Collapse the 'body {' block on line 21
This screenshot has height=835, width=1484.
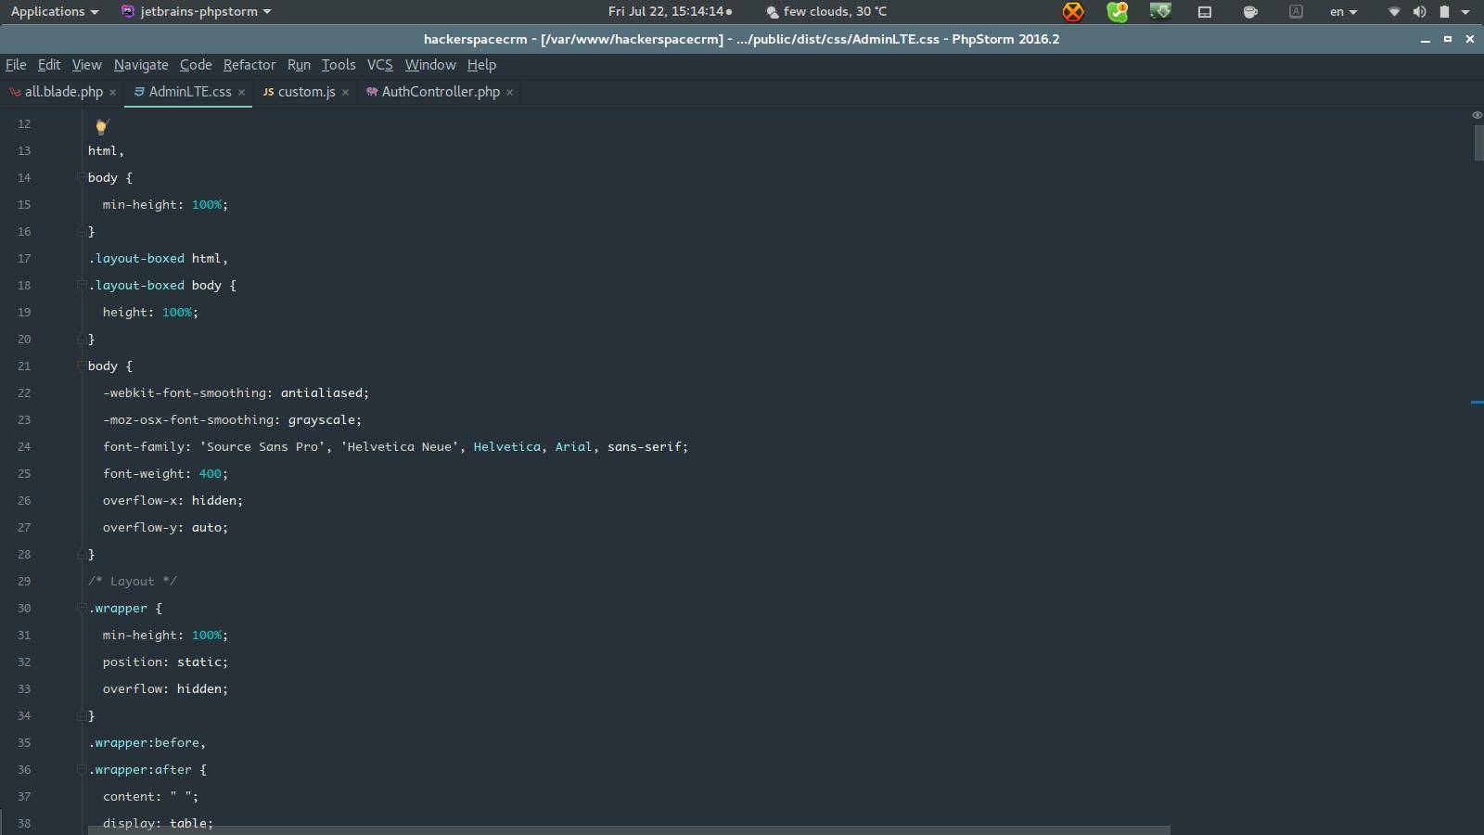pyautogui.click(x=81, y=365)
